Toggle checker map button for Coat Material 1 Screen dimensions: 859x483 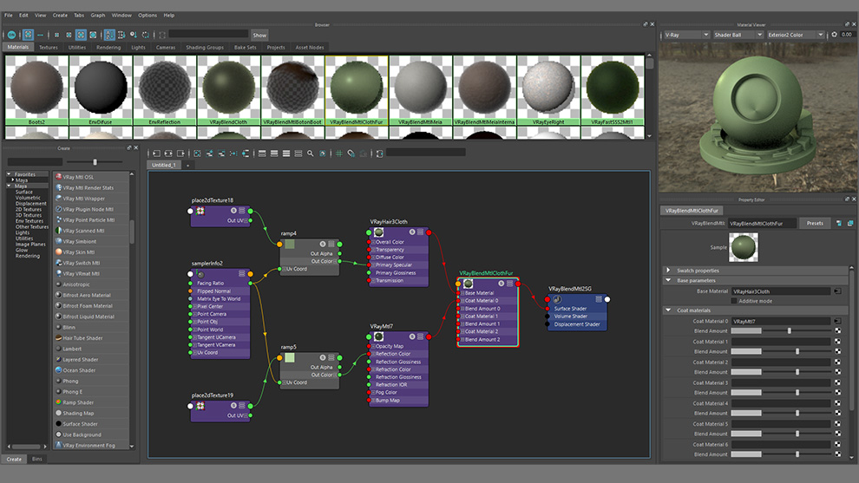[838, 342]
